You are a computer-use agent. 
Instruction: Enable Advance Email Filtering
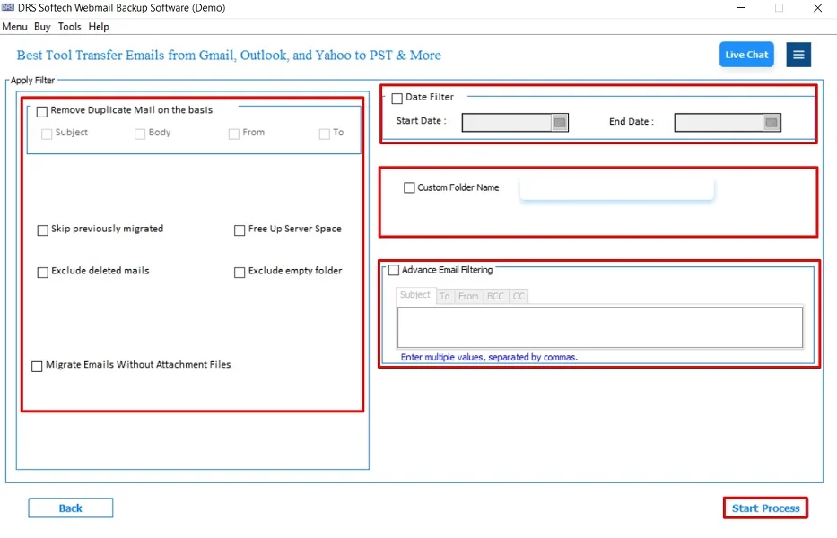393,269
